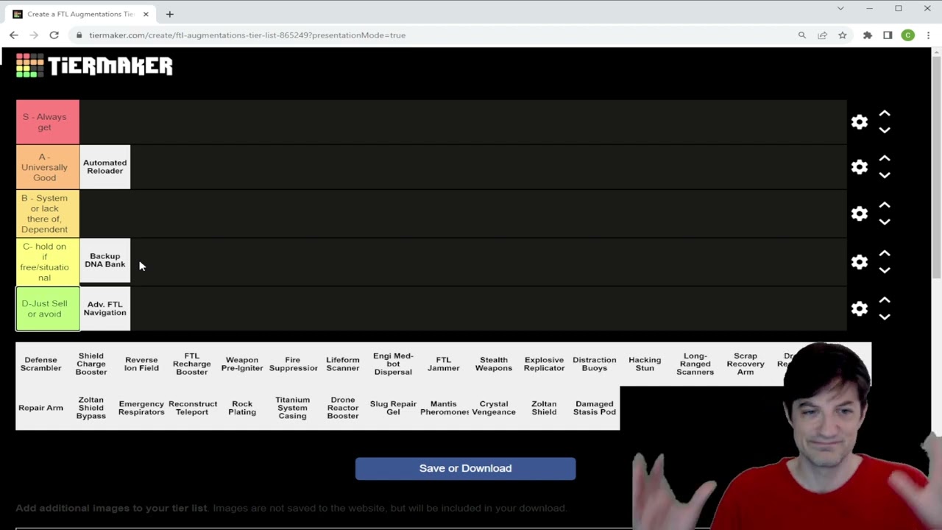This screenshot has height=530, width=942.
Task: Open the browser extensions puzzle icon
Action: coord(868,35)
